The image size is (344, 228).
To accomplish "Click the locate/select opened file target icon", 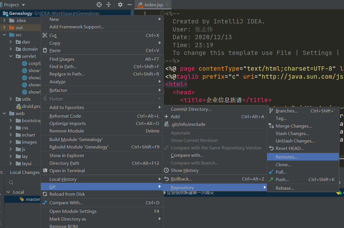I will 99,5.
